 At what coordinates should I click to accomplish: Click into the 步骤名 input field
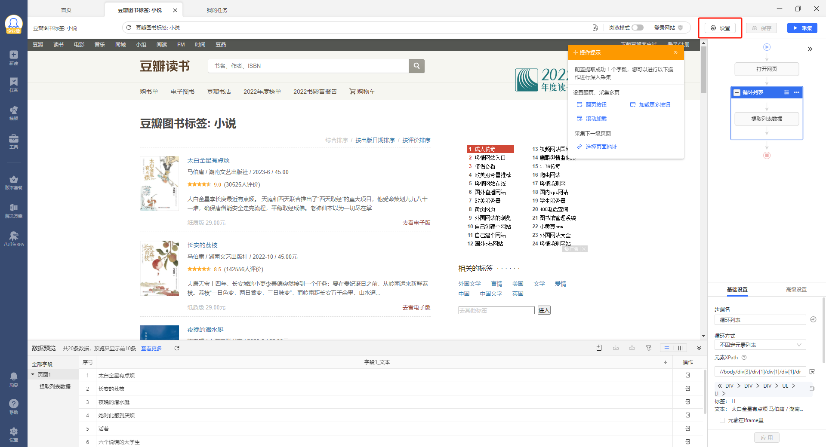(x=760, y=320)
